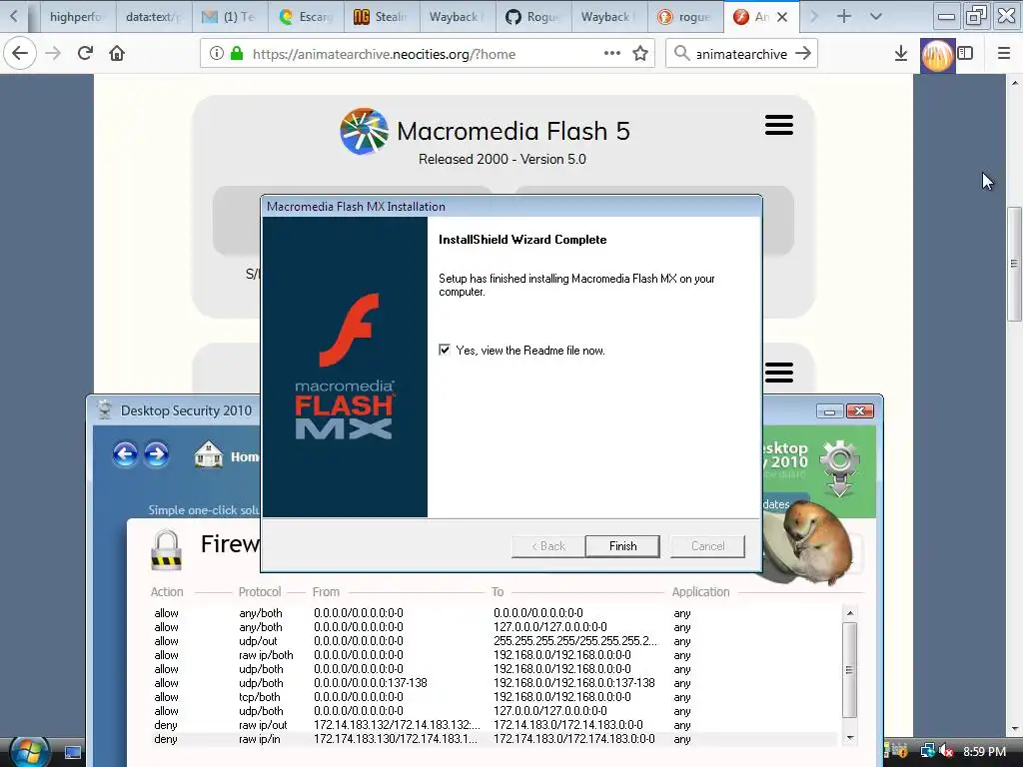The height and width of the screenshot is (767, 1023).
Task: Switch to the data:text tab
Action: (x=154, y=17)
